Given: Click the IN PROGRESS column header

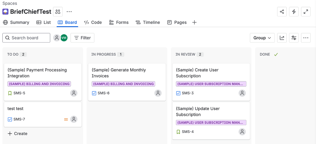Looking at the screenshot, I should point(104,55).
